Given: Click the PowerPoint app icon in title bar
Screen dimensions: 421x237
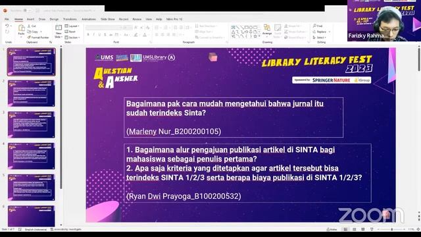Looking at the screenshot, I should click(5, 11).
